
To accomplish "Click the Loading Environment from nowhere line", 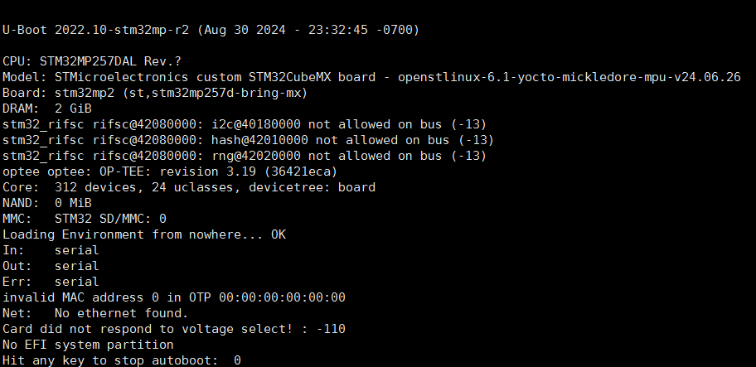I will [x=144, y=234].
